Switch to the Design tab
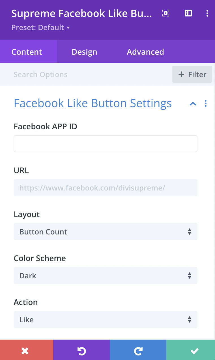 (x=84, y=52)
